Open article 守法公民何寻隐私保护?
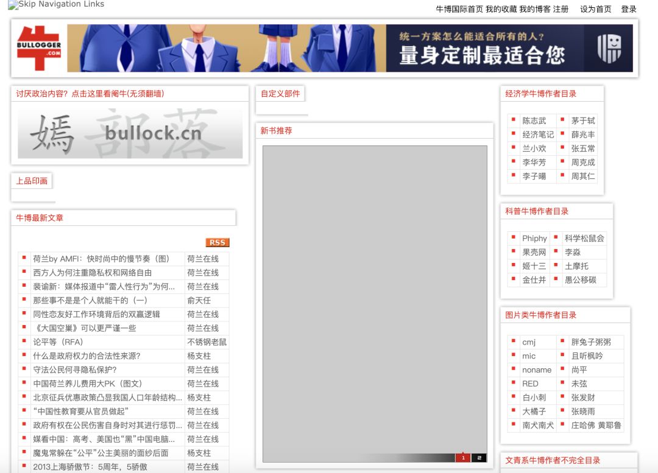 [x=75, y=370]
